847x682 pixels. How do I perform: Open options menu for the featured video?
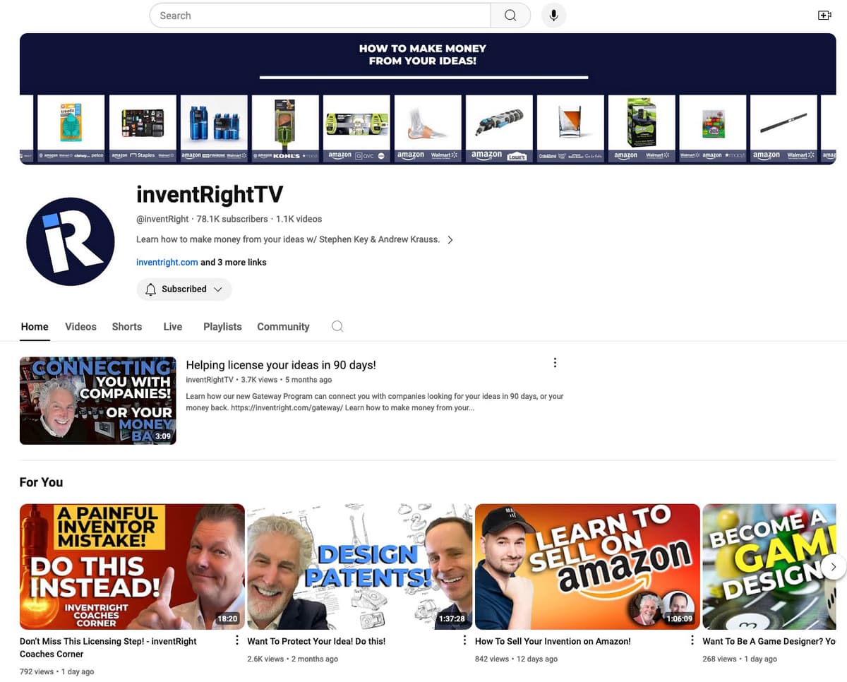[555, 362]
